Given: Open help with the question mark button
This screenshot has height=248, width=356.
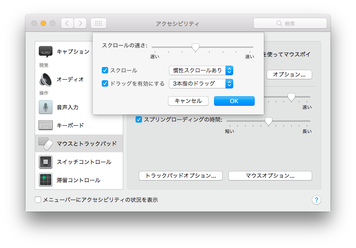Looking at the screenshot, I should pyautogui.click(x=316, y=200).
